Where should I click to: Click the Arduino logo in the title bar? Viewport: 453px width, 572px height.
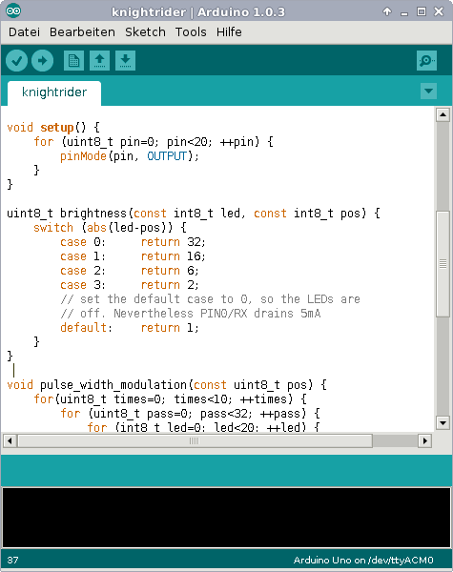(x=13, y=10)
